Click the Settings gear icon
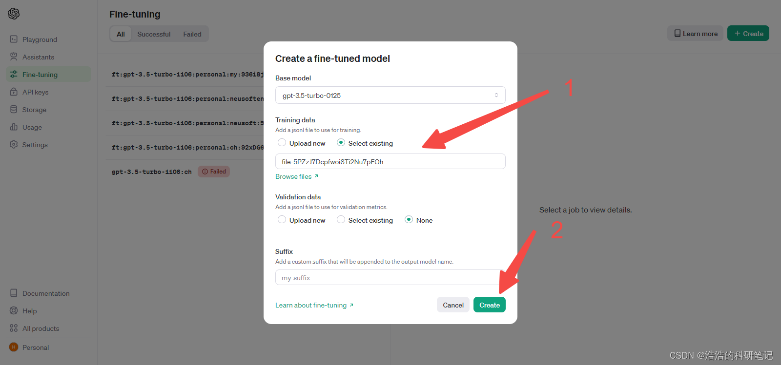 pos(14,144)
